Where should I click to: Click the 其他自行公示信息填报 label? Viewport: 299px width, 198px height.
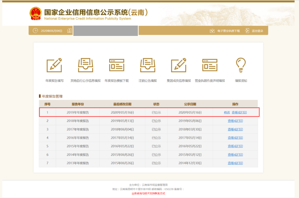point(86,81)
